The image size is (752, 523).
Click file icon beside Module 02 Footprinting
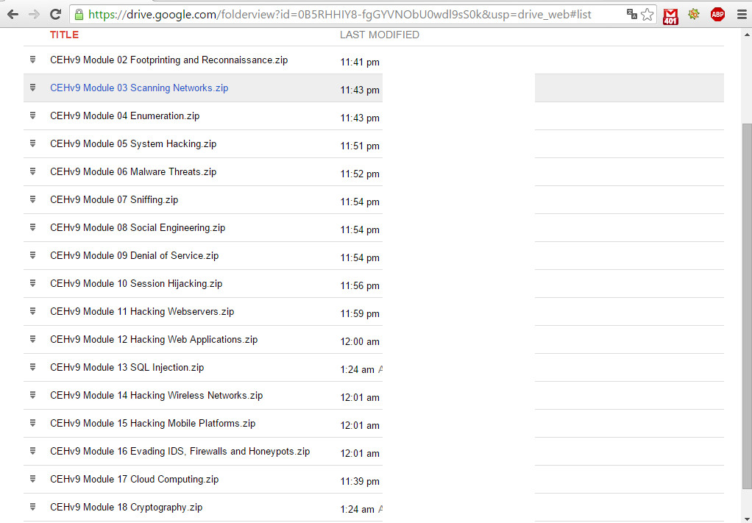click(32, 60)
